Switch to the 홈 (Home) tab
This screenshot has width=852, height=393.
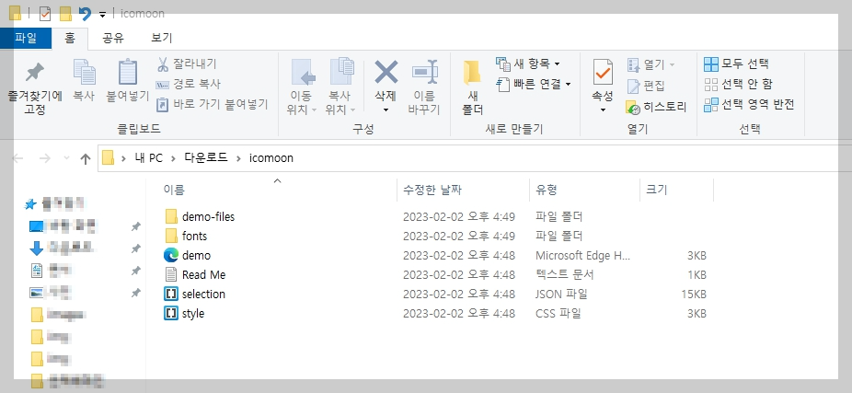(x=70, y=38)
